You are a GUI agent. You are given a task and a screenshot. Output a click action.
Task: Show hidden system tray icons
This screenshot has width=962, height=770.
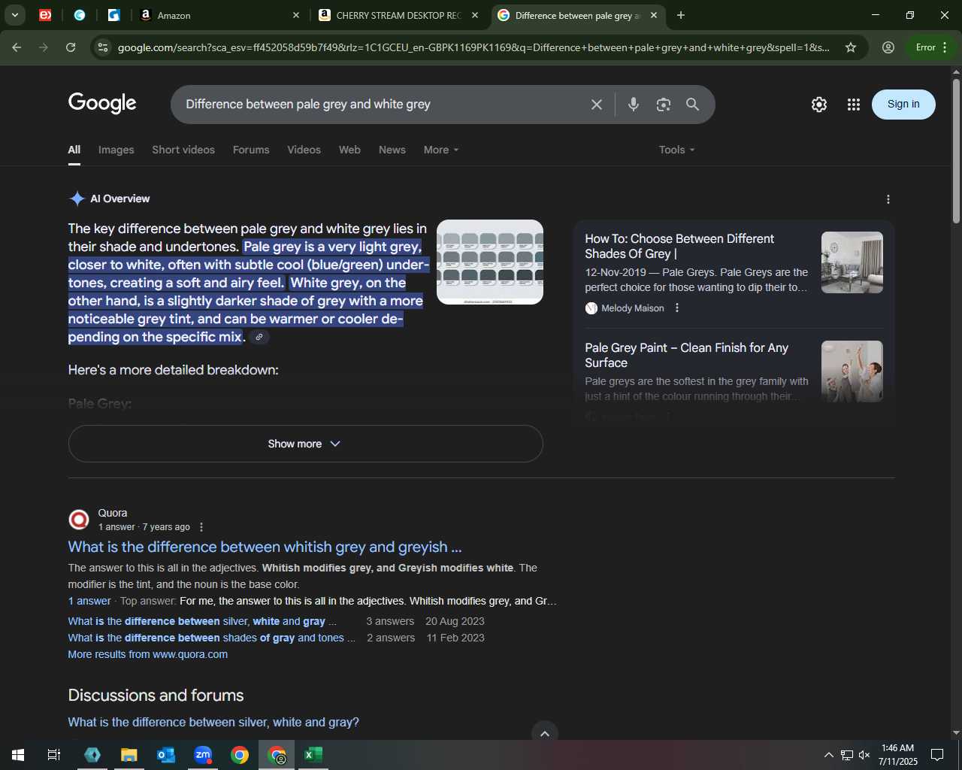(828, 755)
